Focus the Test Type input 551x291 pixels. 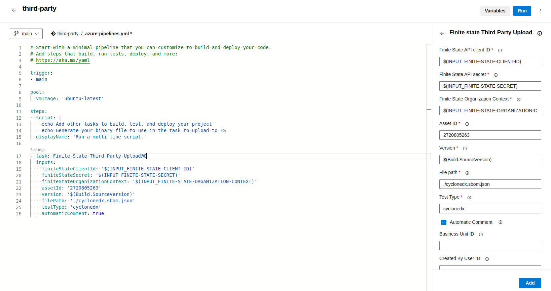pyautogui.click(x=490, y=209)
